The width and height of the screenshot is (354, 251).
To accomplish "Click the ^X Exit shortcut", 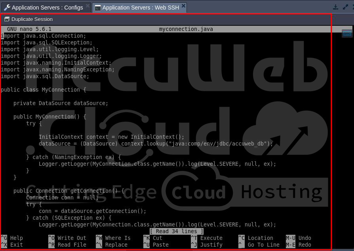I will point(12,245).
